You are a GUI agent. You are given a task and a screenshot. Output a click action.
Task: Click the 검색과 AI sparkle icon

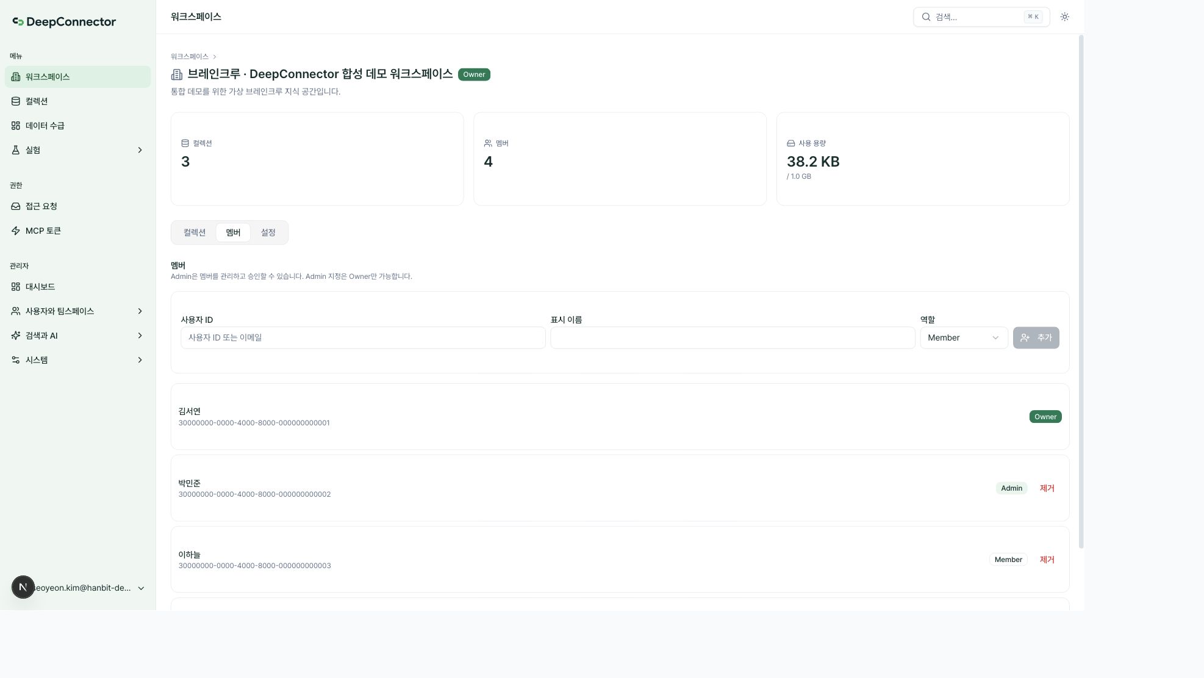16,336
